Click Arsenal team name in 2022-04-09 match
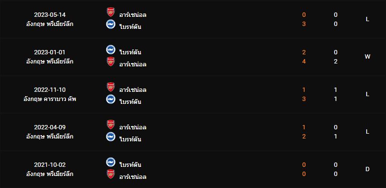Screen dimensions: 386x188 click(133, 127)
